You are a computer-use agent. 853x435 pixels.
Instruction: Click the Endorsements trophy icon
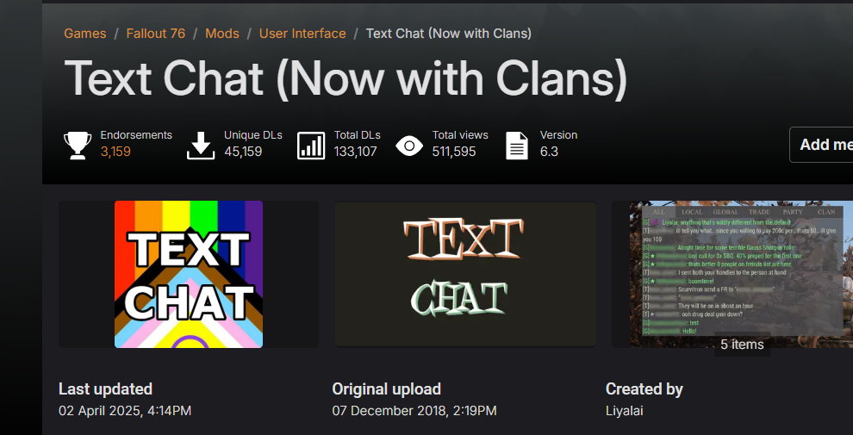click(78, 146)
